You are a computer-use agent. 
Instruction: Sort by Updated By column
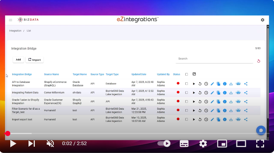pyautogui.click(x=163, y=74)
